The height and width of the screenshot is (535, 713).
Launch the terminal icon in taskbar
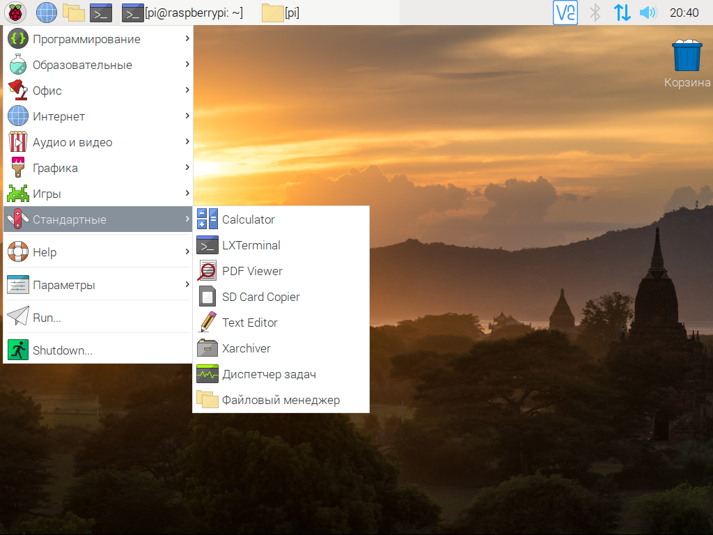101,13
